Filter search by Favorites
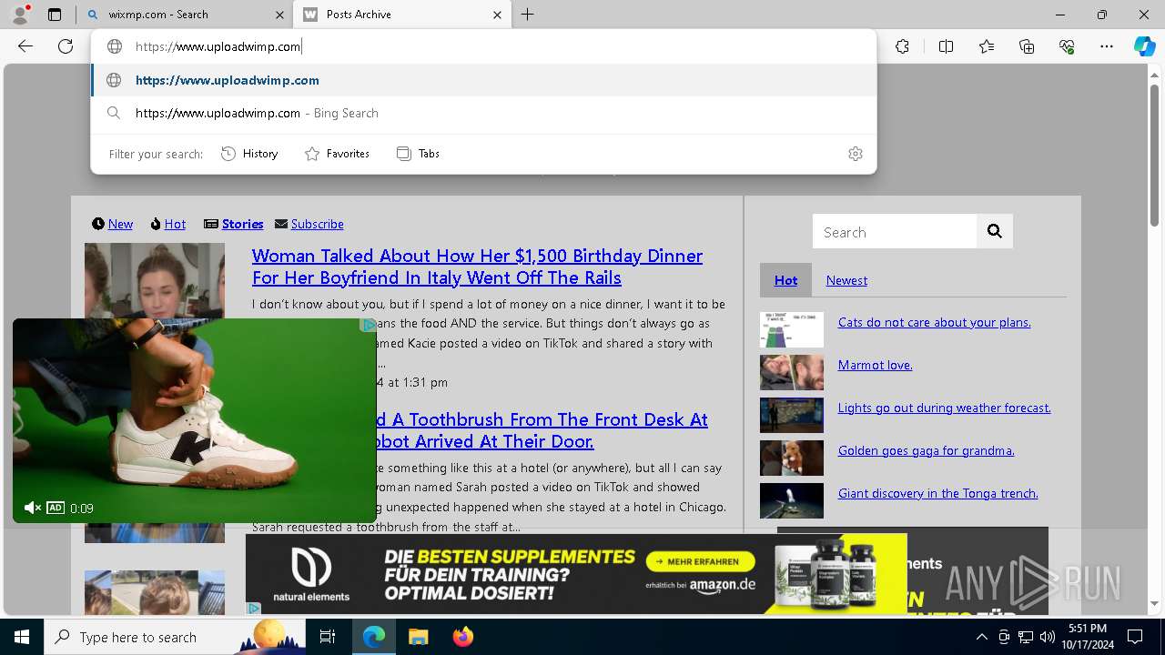The image size is (1165, 655). 337,154
